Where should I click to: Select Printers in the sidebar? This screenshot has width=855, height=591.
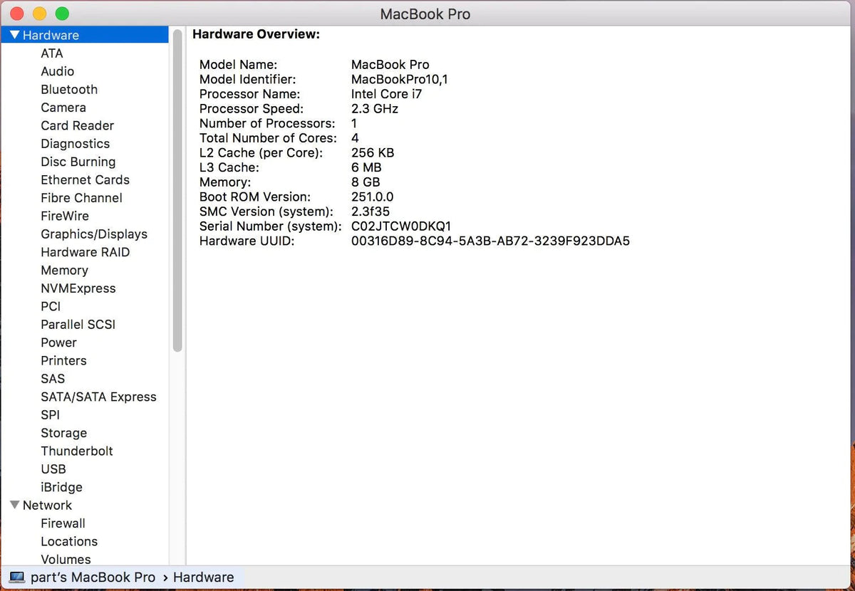click(x=64, y=360)
